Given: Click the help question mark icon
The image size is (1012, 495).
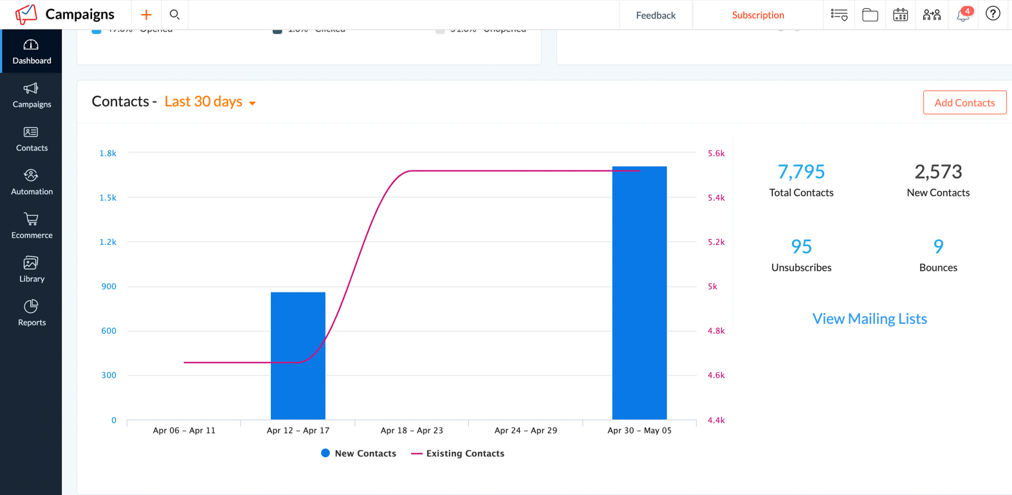Looking at the screenshot, I should (x=993, y=14).
